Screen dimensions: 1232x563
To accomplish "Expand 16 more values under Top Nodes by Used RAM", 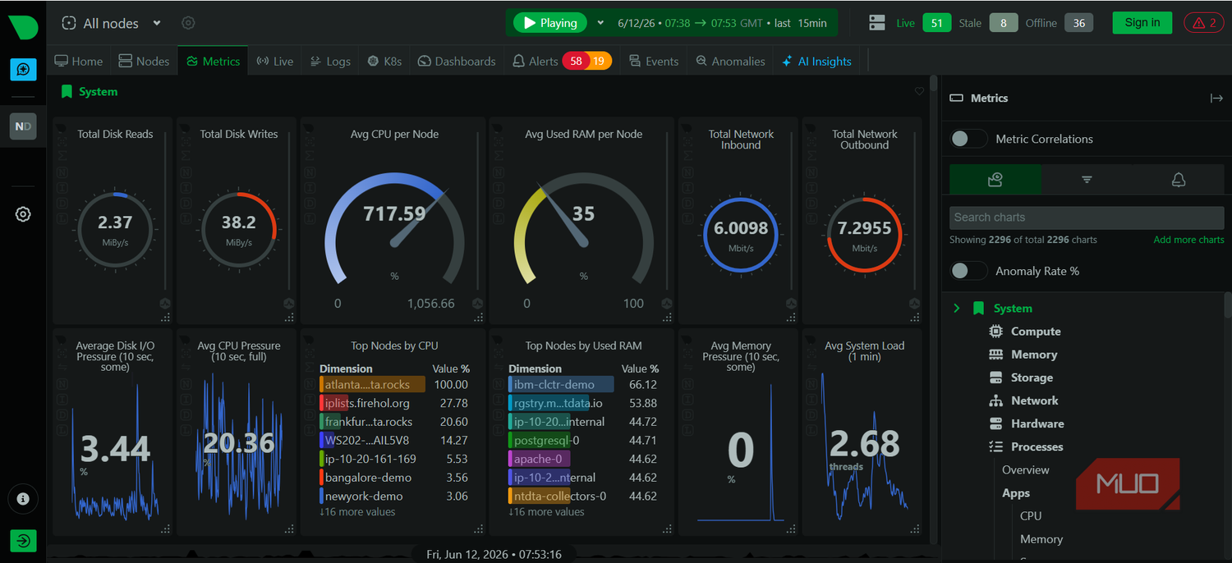I will [546, 512].
